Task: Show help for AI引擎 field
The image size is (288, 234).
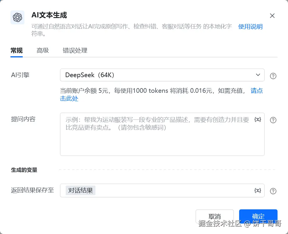Action: click(273, 76)
